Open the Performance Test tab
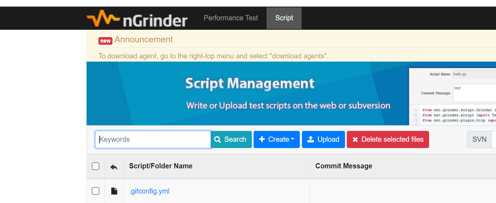 point(231,18)
